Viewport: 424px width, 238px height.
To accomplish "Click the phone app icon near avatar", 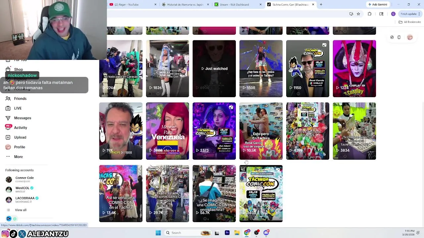I will click(399, 37).
